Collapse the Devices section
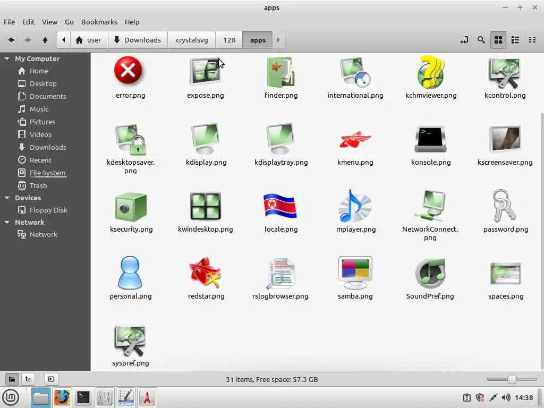The image size is (544, 408). pyautogui.click(x=6, y=198)
